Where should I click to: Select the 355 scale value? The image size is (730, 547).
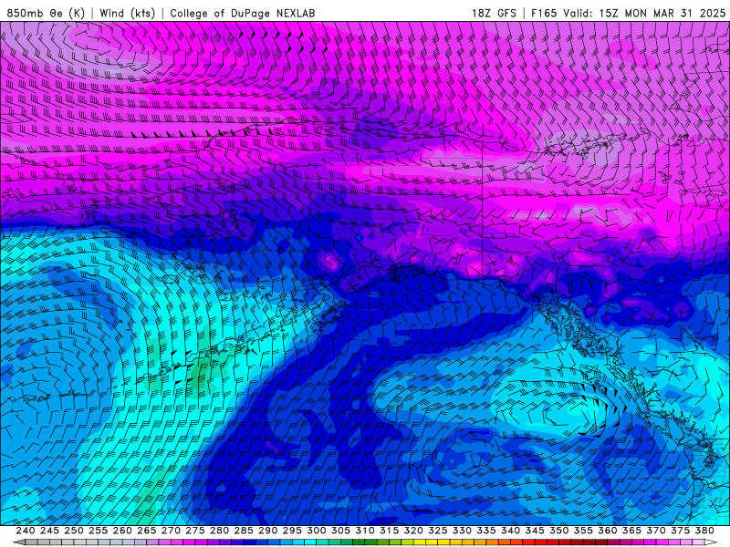coord(583,531)
